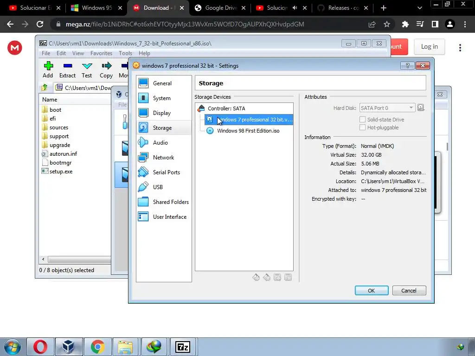Image resolution: width=475 pixels, height=356 pixels.
Task: Click the Settings dialog help button
Action: click(407, 66)
